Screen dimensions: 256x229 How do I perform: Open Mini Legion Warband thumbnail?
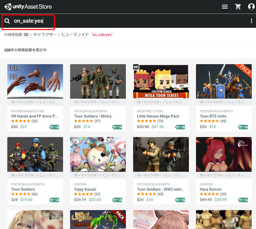click(x=98, y=219)
